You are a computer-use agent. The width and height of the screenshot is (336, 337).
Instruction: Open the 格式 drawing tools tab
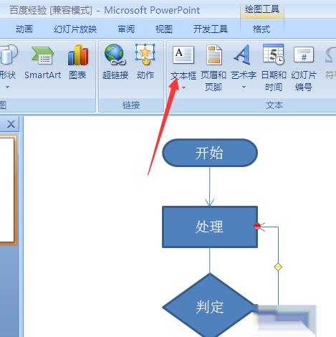point(261,29)
